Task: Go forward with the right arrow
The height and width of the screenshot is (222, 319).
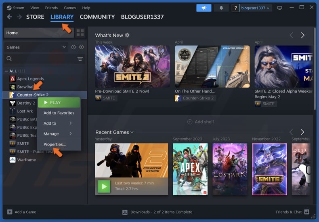Action: point(19,17)
